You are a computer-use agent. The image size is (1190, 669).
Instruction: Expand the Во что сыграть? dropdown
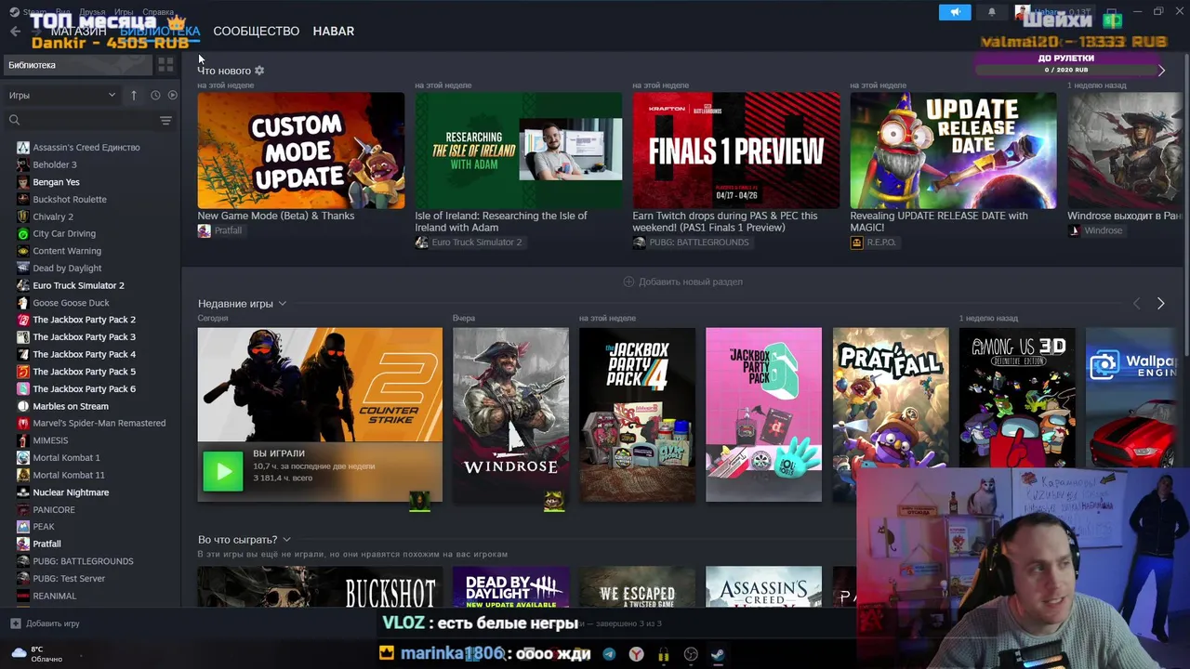pos(286,540)
